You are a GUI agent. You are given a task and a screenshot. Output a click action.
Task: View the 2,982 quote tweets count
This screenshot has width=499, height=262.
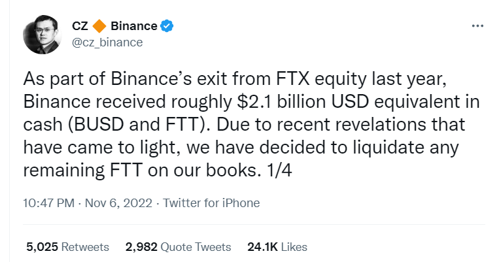click(x=141, y=247)
